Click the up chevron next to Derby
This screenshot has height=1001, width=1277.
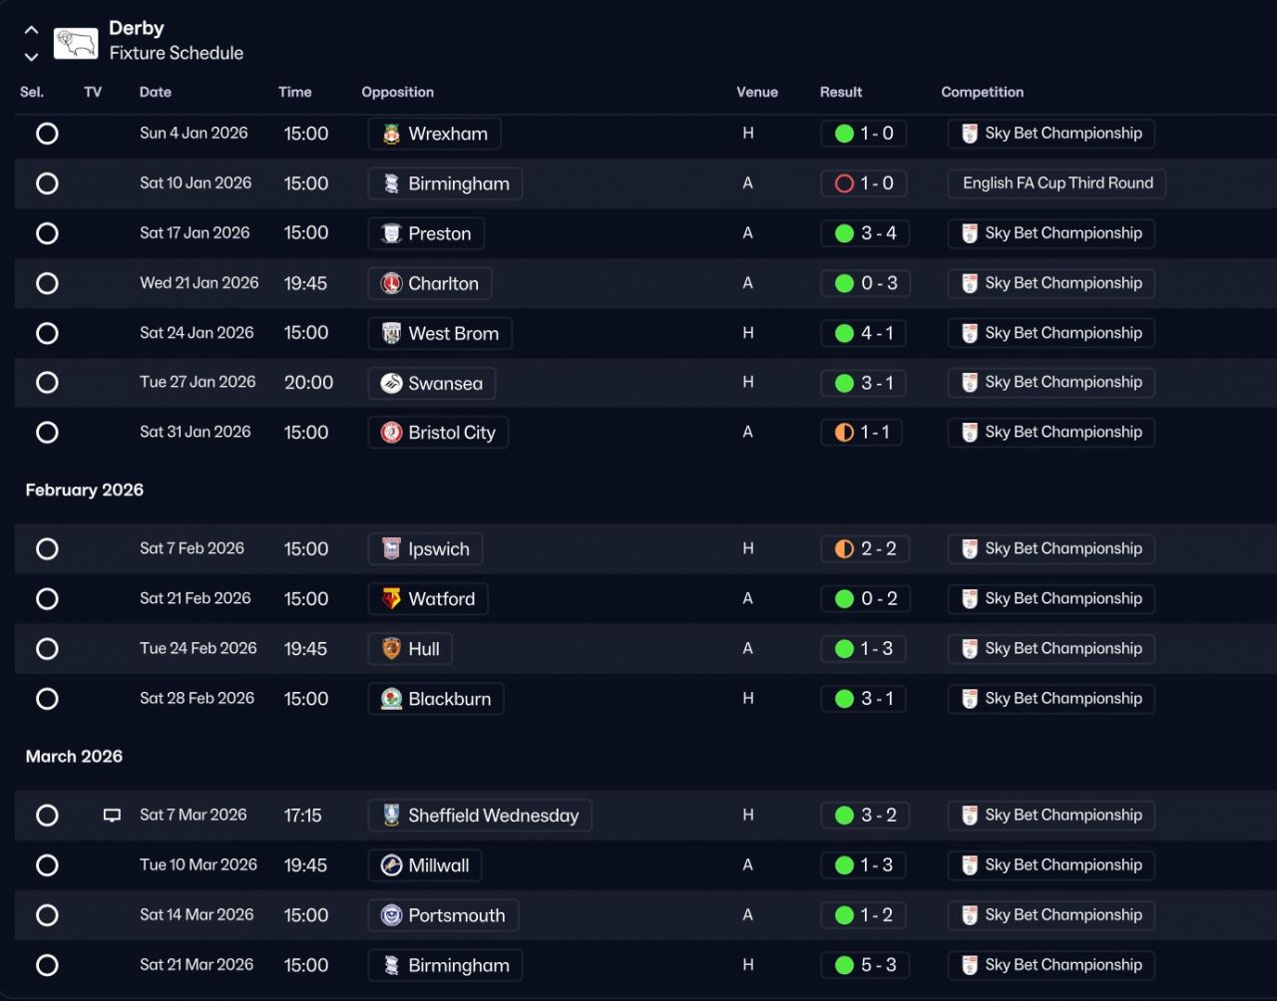31,30
